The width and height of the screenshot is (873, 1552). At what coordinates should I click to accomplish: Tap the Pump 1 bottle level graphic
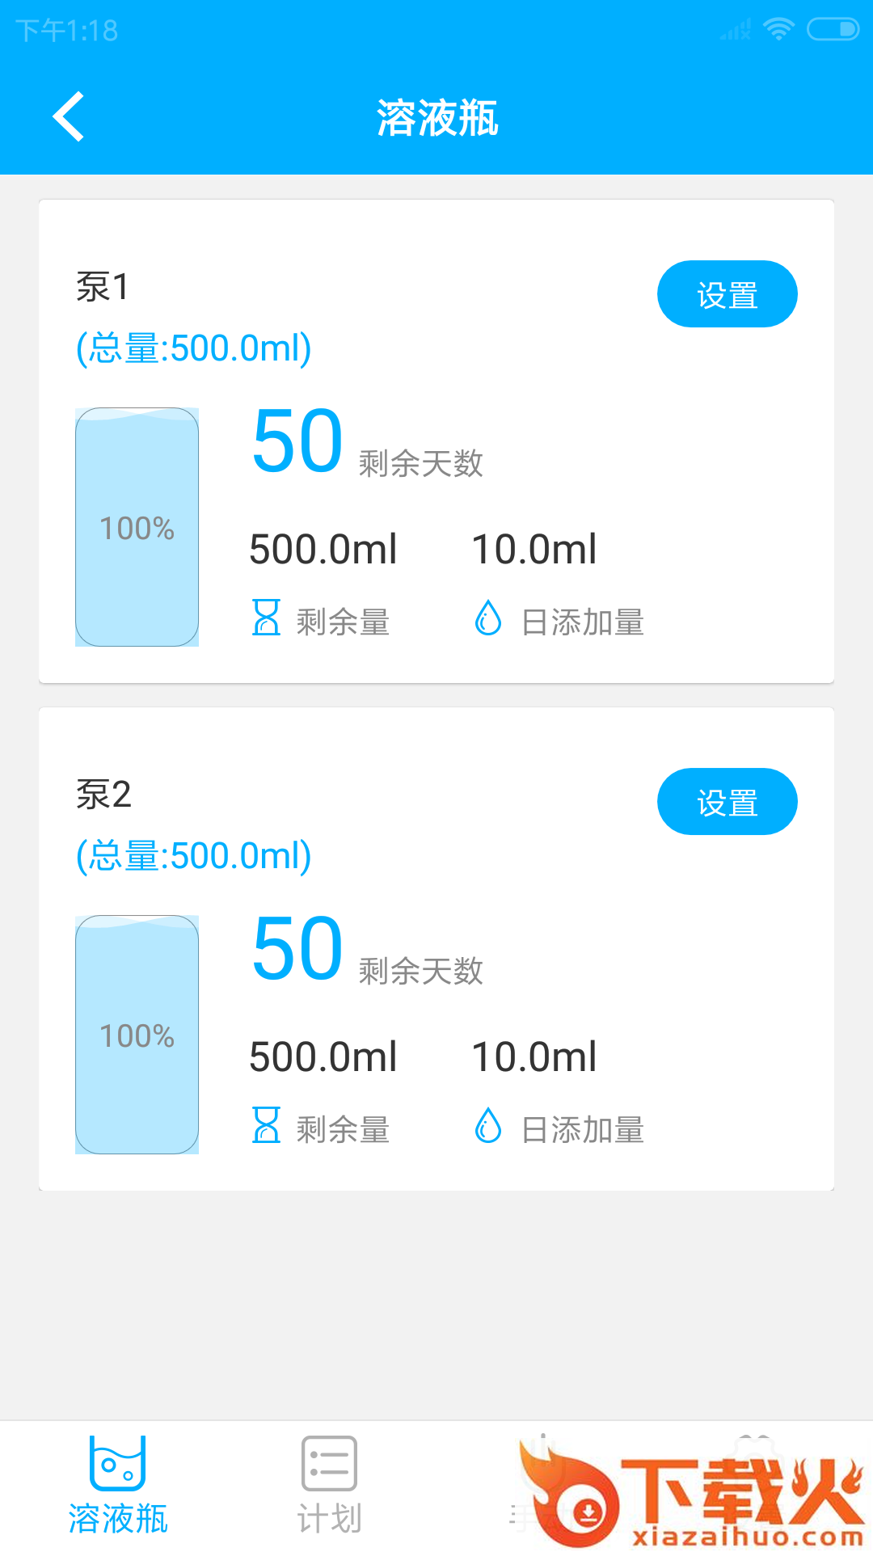pyautogui.click(x=137, y=527)
